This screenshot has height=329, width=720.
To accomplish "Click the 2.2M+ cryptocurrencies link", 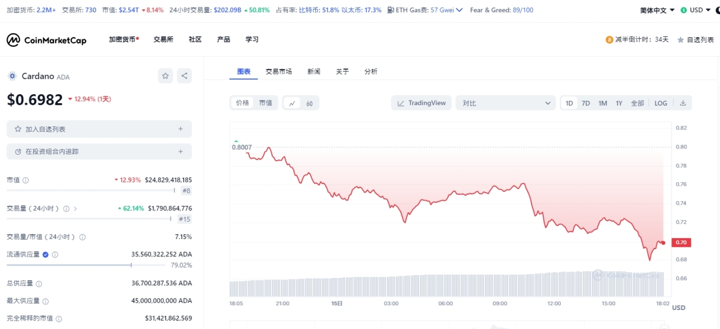I will click(46, 10).
